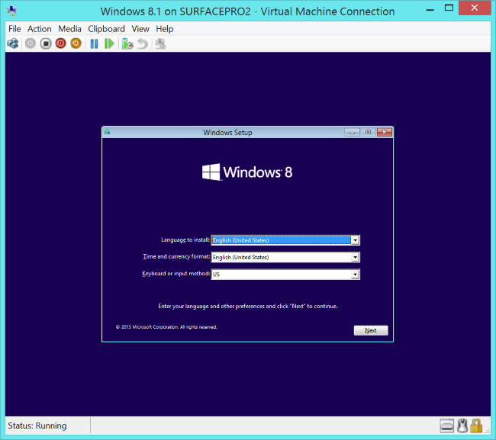Click the keyboard status icon
496x440 pixels.
coord(447,426)
